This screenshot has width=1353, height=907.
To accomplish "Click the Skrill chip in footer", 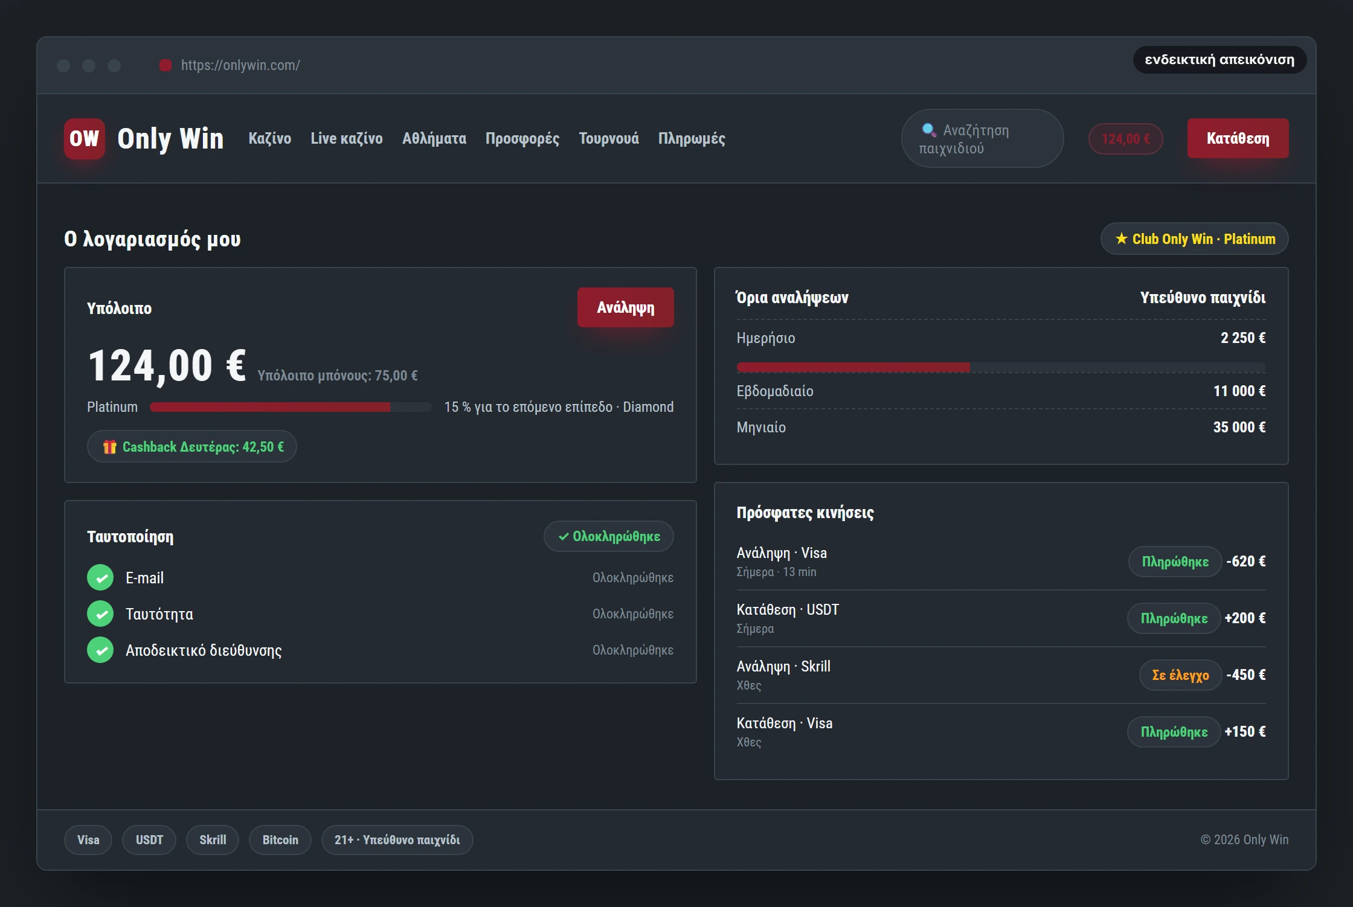I will 213,840.
